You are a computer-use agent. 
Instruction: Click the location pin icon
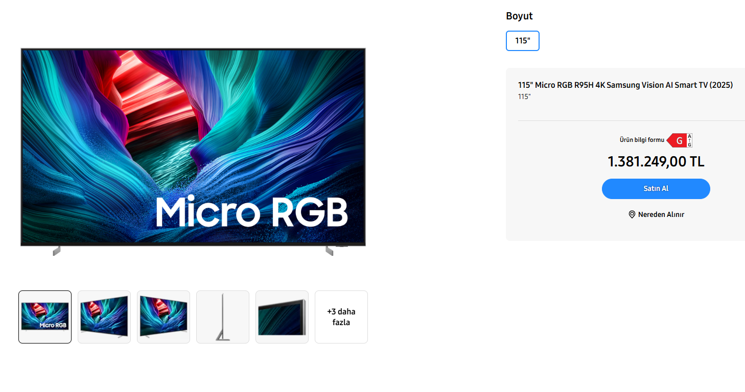632,214
